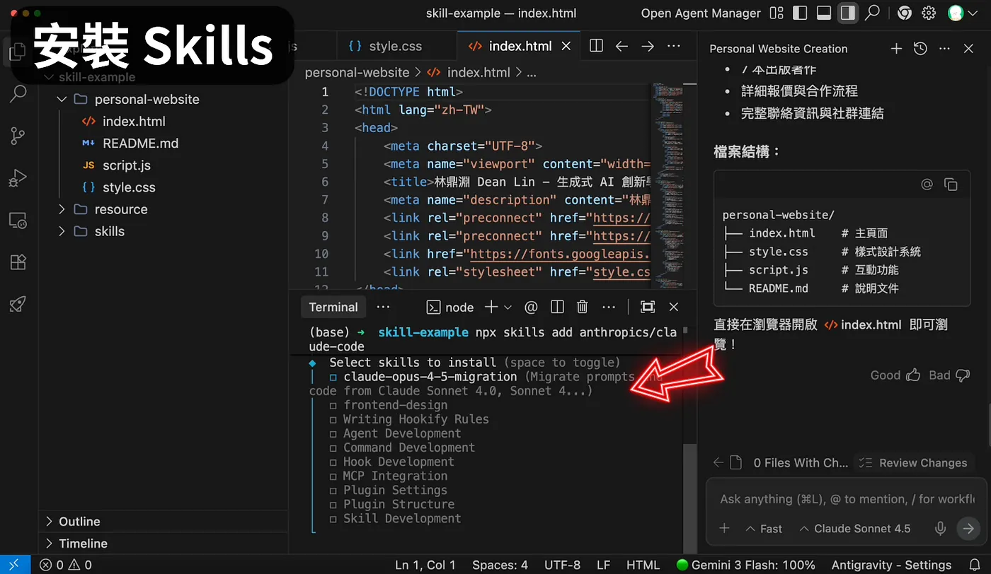Toggle the primary side bar layout

(x=800, y=13)
